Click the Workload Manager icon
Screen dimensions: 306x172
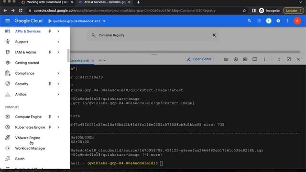click(8, 148)
